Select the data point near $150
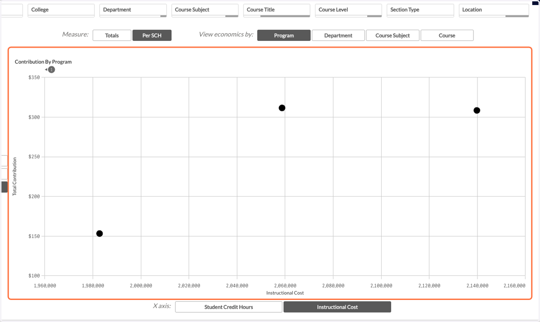The width and height of the screenshot is (540, 322). tap(99, 233)
